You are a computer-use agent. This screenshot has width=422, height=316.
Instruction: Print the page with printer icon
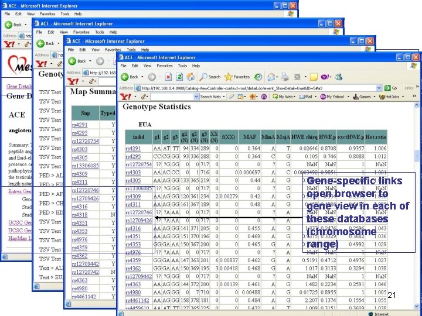285,77
